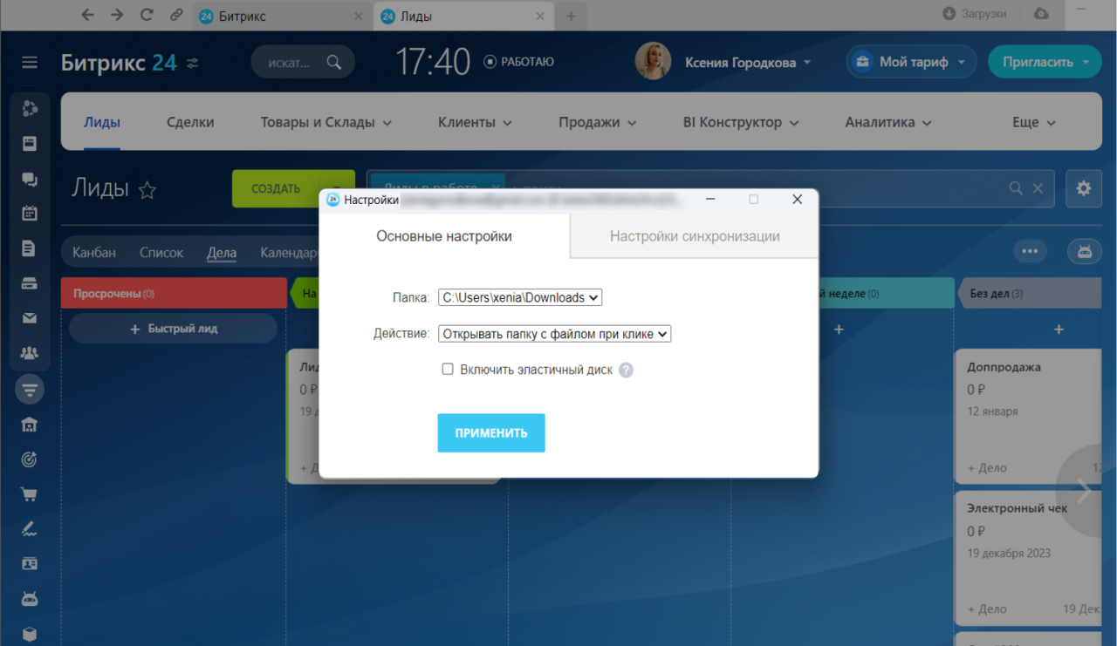
Task: Click the copy link icon in browser bar
Action: coord(176,15)
